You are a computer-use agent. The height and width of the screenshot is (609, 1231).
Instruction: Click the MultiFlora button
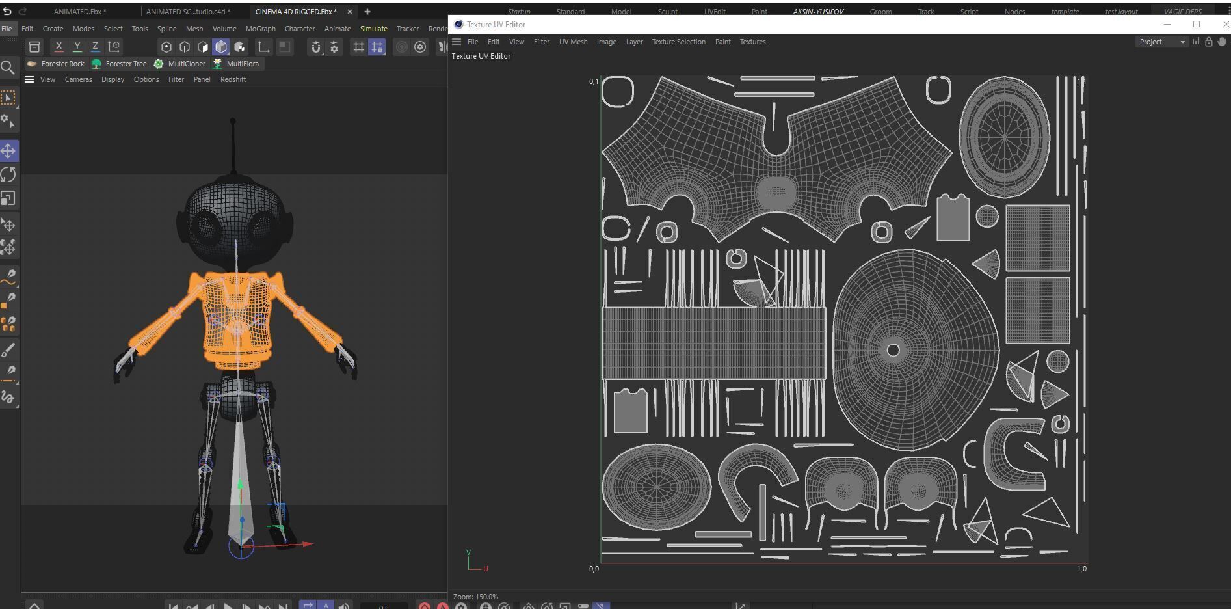(236, 64)
